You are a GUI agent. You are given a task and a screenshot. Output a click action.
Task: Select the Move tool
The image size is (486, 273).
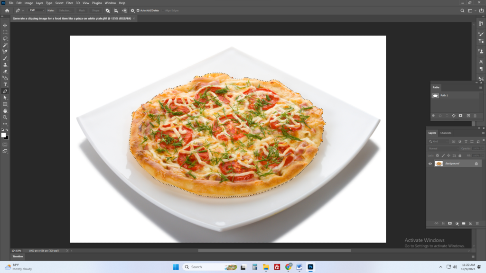point(5,26)
